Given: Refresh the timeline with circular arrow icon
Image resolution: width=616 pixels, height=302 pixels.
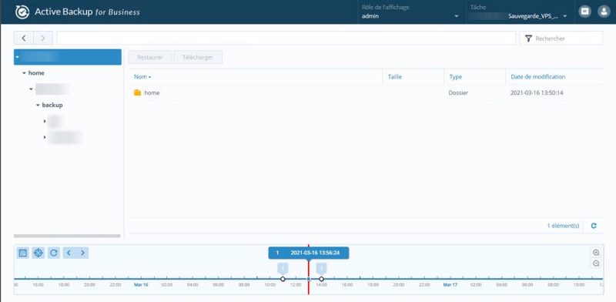Looking at the screenshot, I should (x=53, y=253).
